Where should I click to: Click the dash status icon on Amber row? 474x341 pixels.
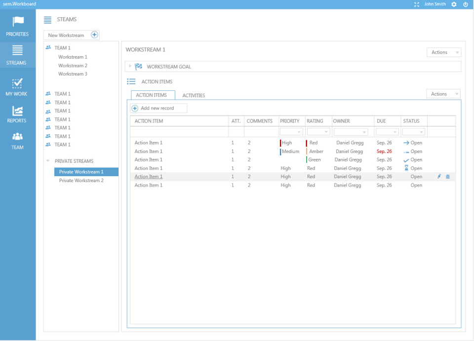coord(406,152)
